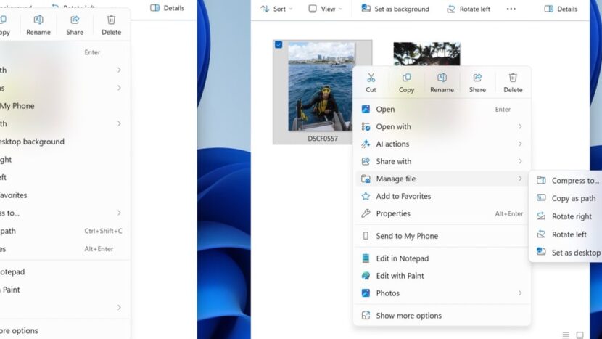
Task: Click the Cut scissors icon in context menu
Action: 371,78
